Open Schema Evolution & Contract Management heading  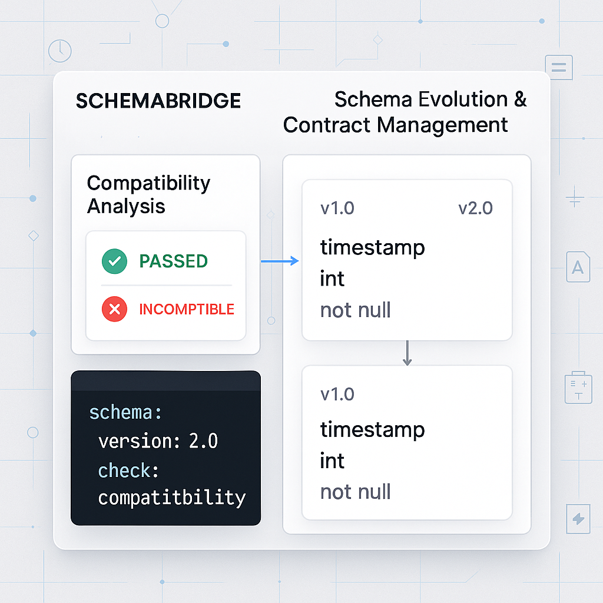pos(405,112)
